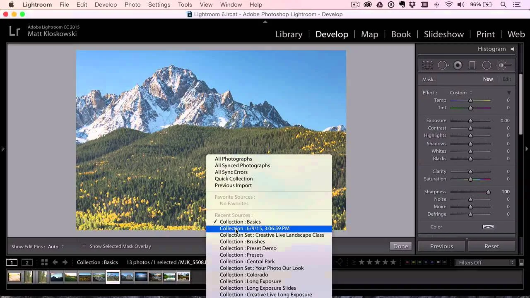Switch to the Library module
The image size is (530, 298).
pyautogui.click(x=289, y=34)
